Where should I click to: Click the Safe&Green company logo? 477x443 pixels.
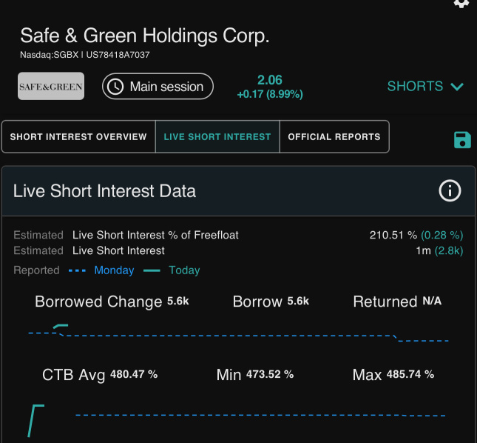click(x=51, y=87)
